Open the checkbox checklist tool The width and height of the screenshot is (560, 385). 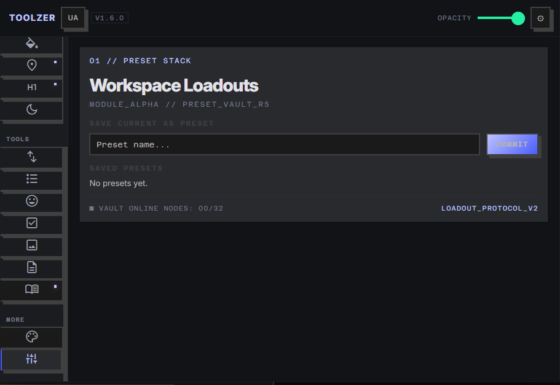click(31, 223)
